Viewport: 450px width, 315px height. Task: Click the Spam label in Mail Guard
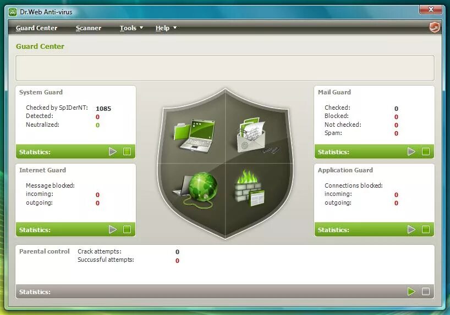333,133
